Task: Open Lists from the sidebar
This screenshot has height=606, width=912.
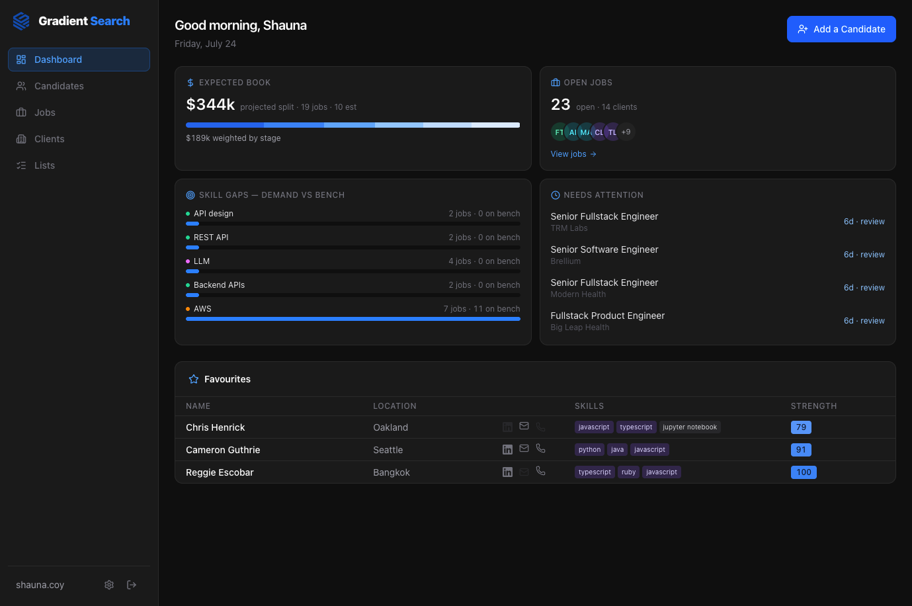Action: (x=79, y=165)
